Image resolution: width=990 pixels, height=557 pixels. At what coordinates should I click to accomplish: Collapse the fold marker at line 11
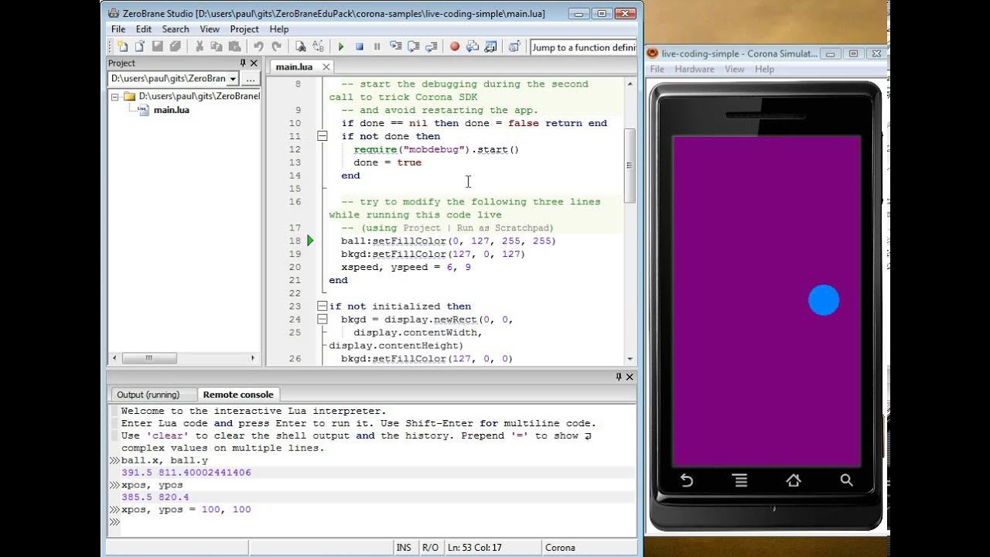click(x=322, y=136)
